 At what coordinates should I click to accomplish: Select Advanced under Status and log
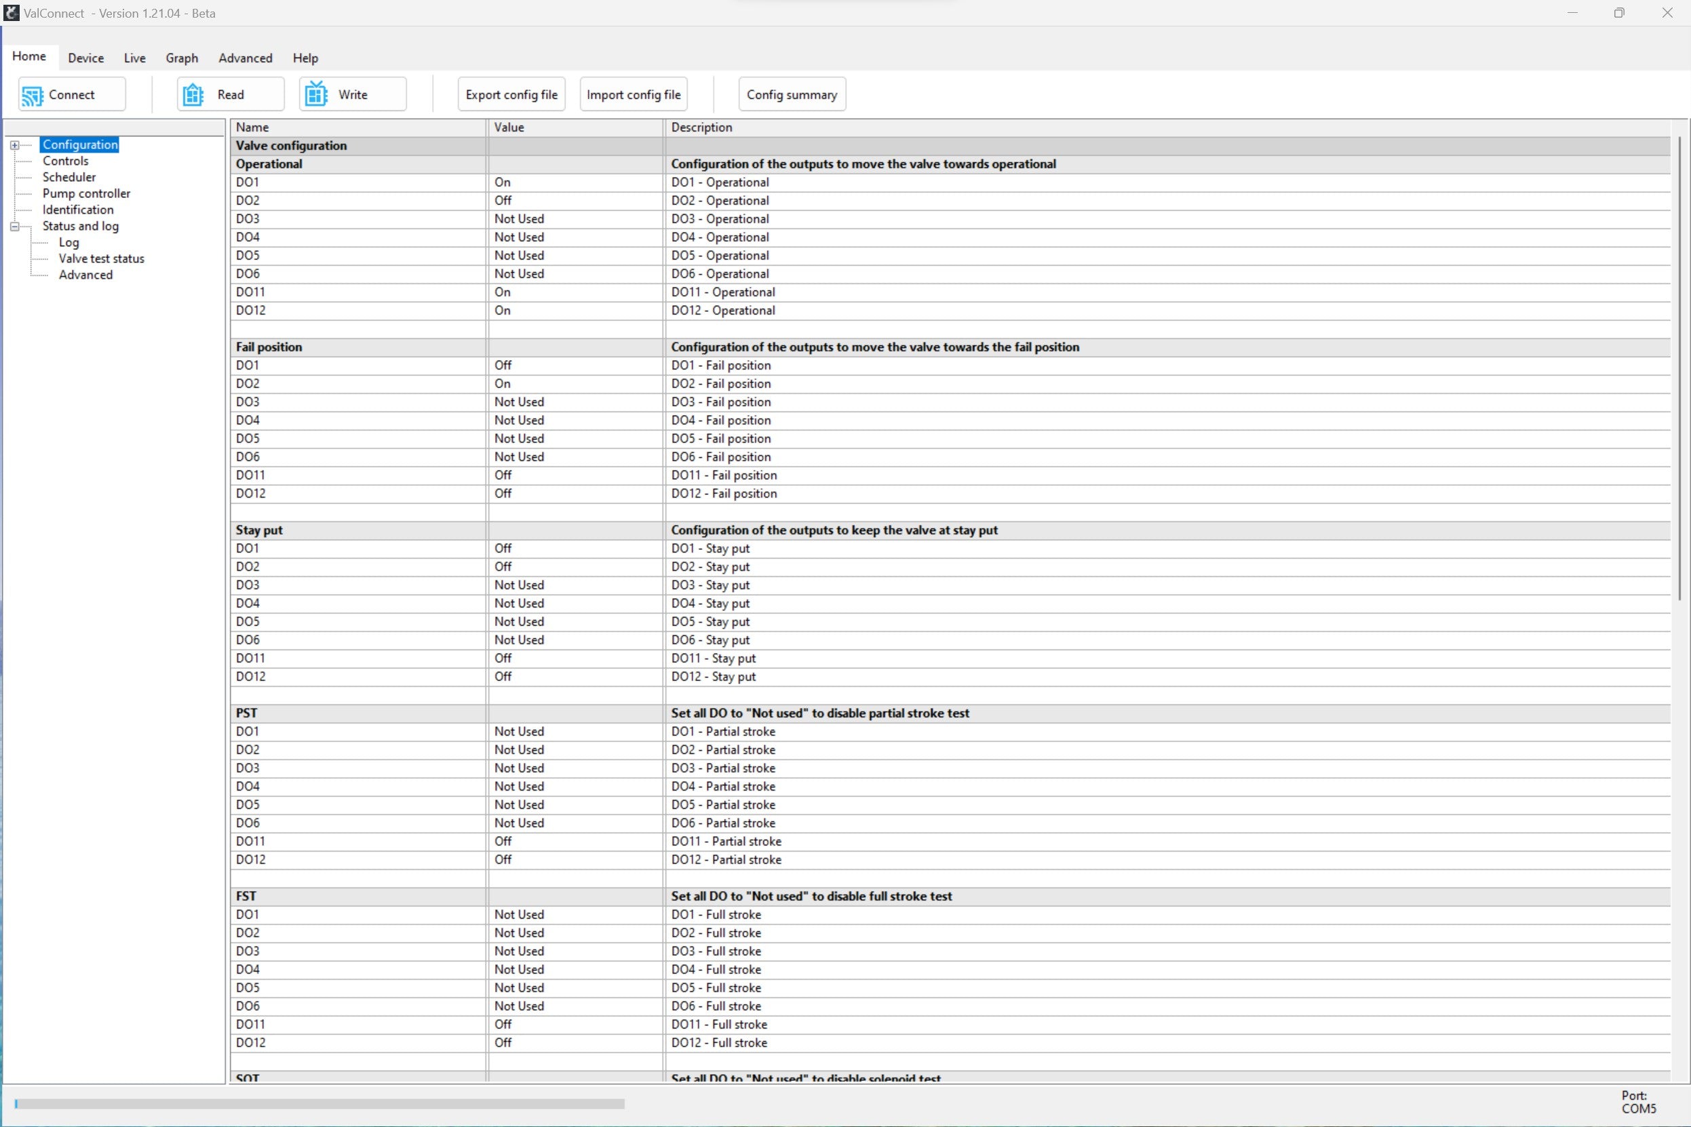(x=85, y=275)
